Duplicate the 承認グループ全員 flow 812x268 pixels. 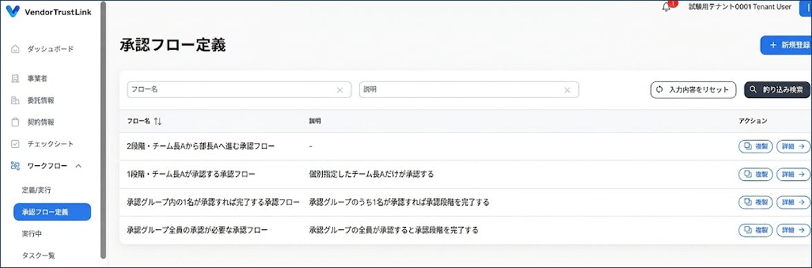[755, 230]
